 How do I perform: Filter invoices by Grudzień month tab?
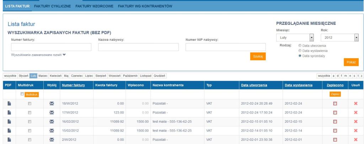[159, 76]
